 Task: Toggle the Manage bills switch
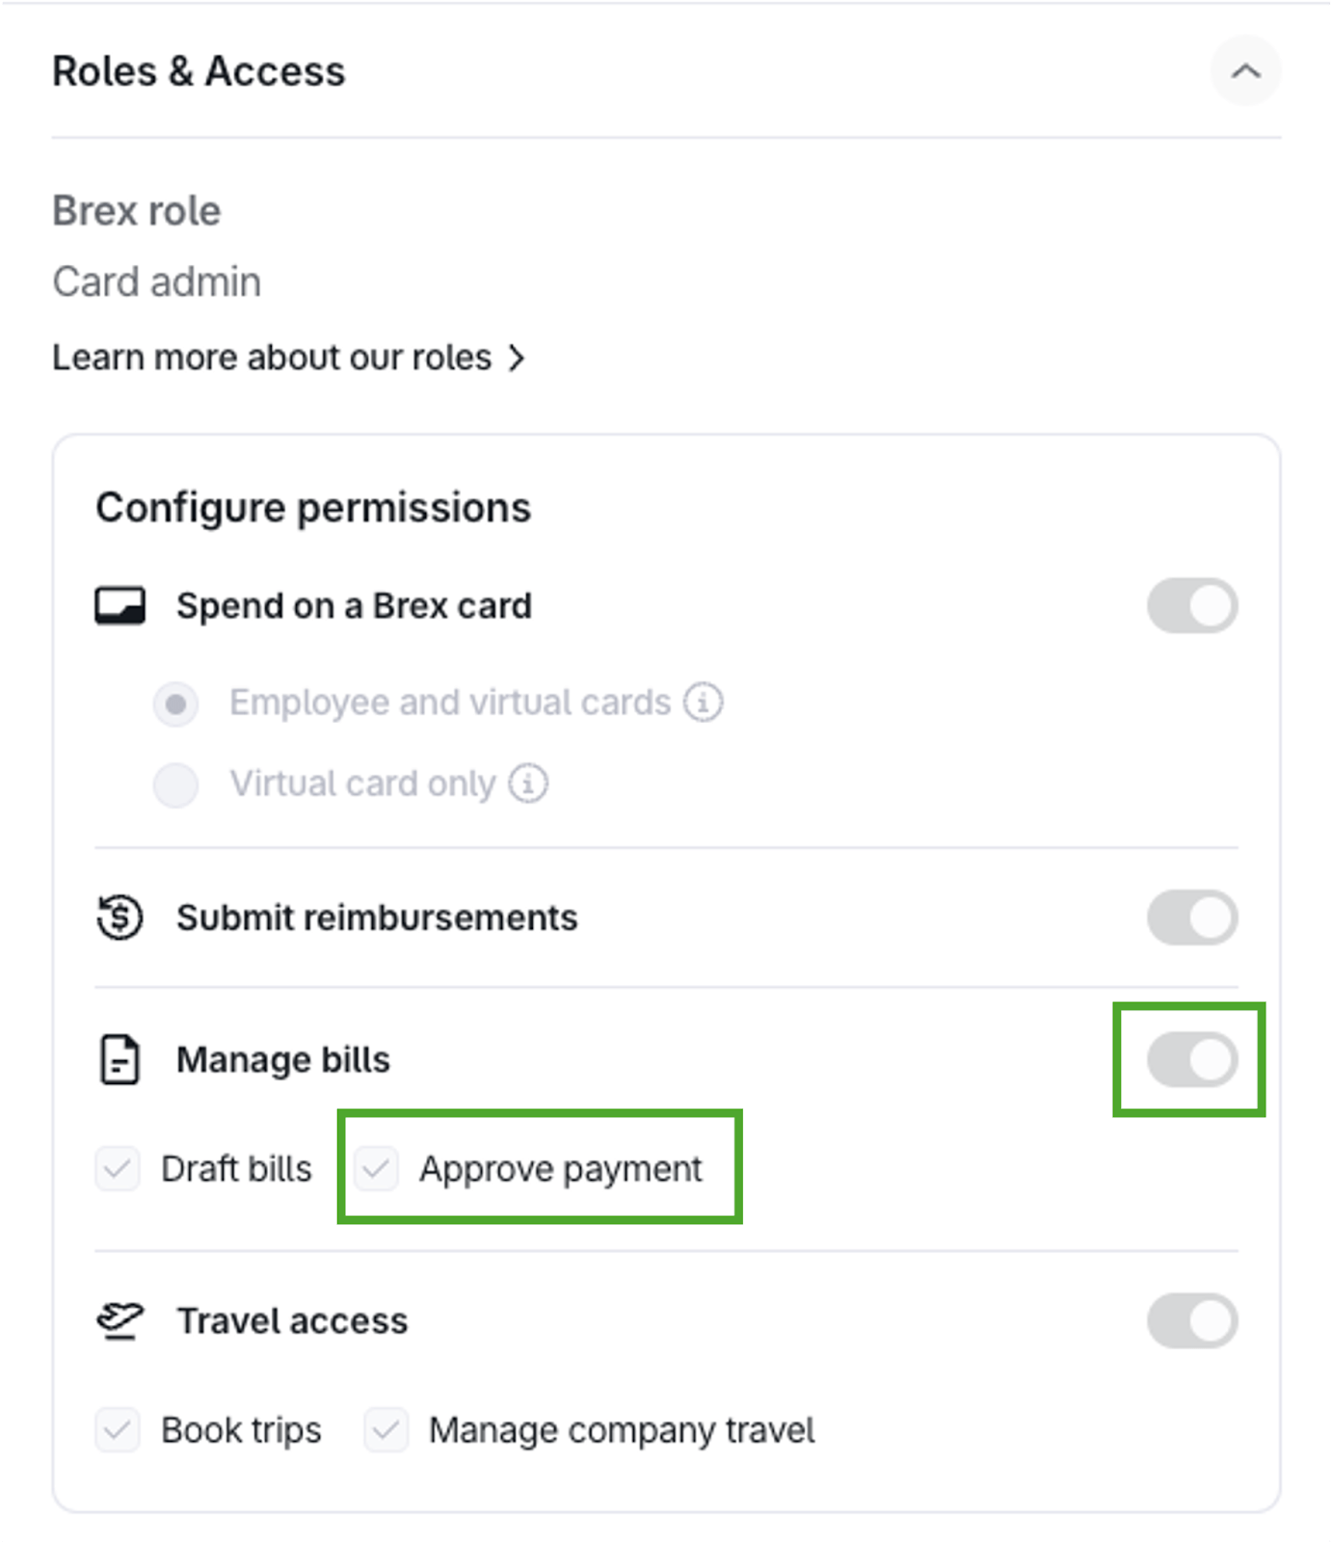point(1192,1060)
